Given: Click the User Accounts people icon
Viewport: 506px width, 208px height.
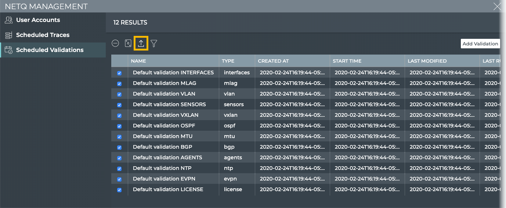Looking at the screenshot, I should [8, 20].
